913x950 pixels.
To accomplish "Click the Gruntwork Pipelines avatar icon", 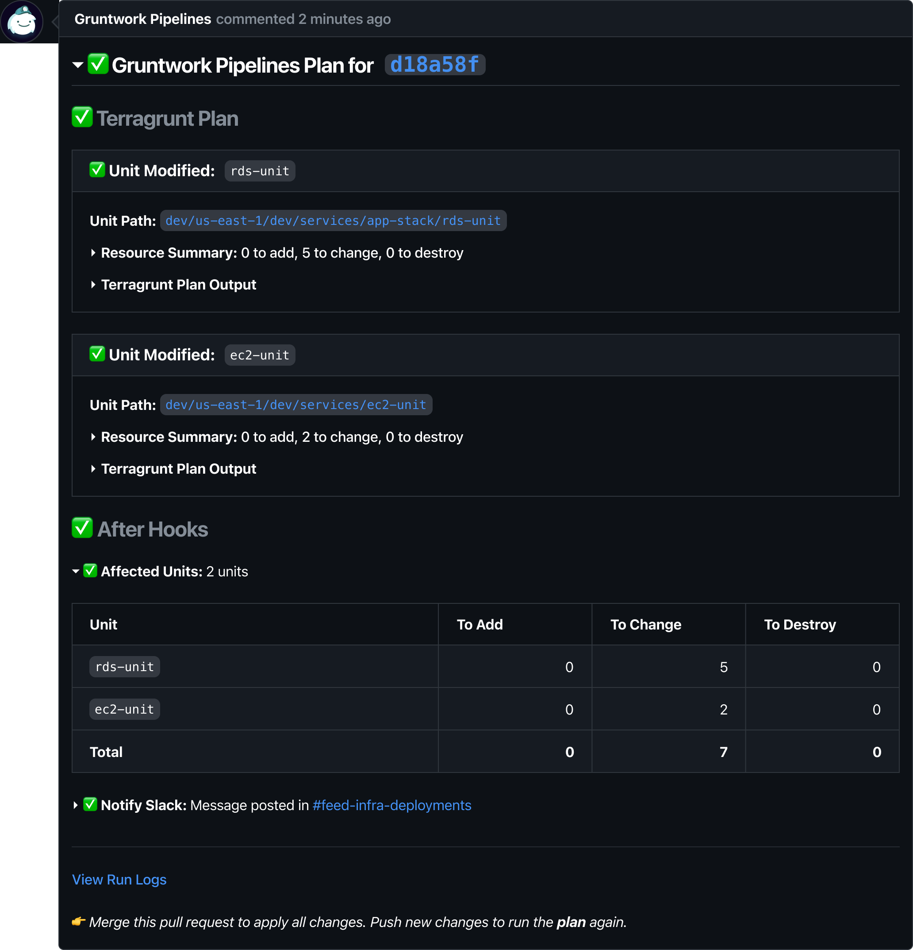I will [x=22, y=21].
